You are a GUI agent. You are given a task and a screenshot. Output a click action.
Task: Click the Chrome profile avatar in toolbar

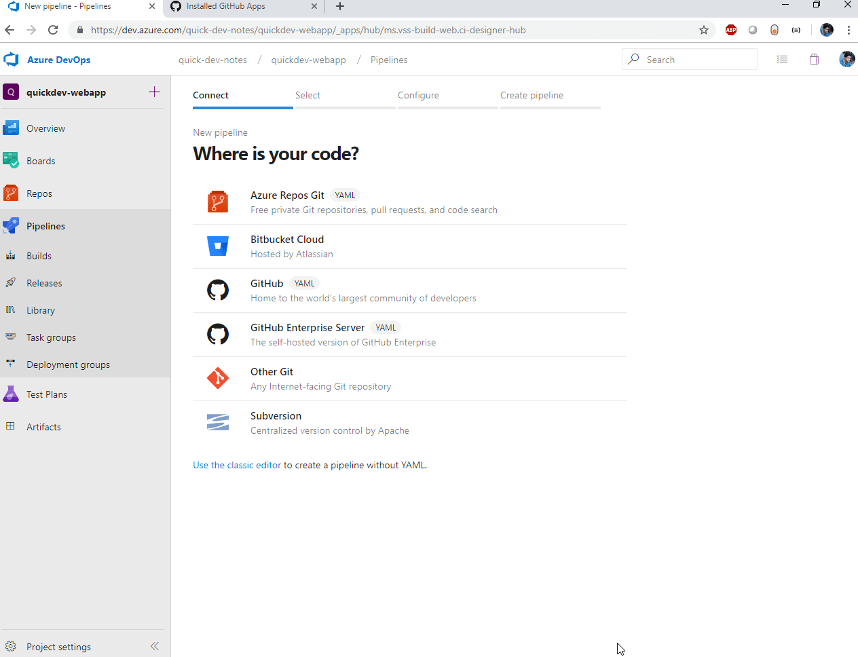pos(827,30)
